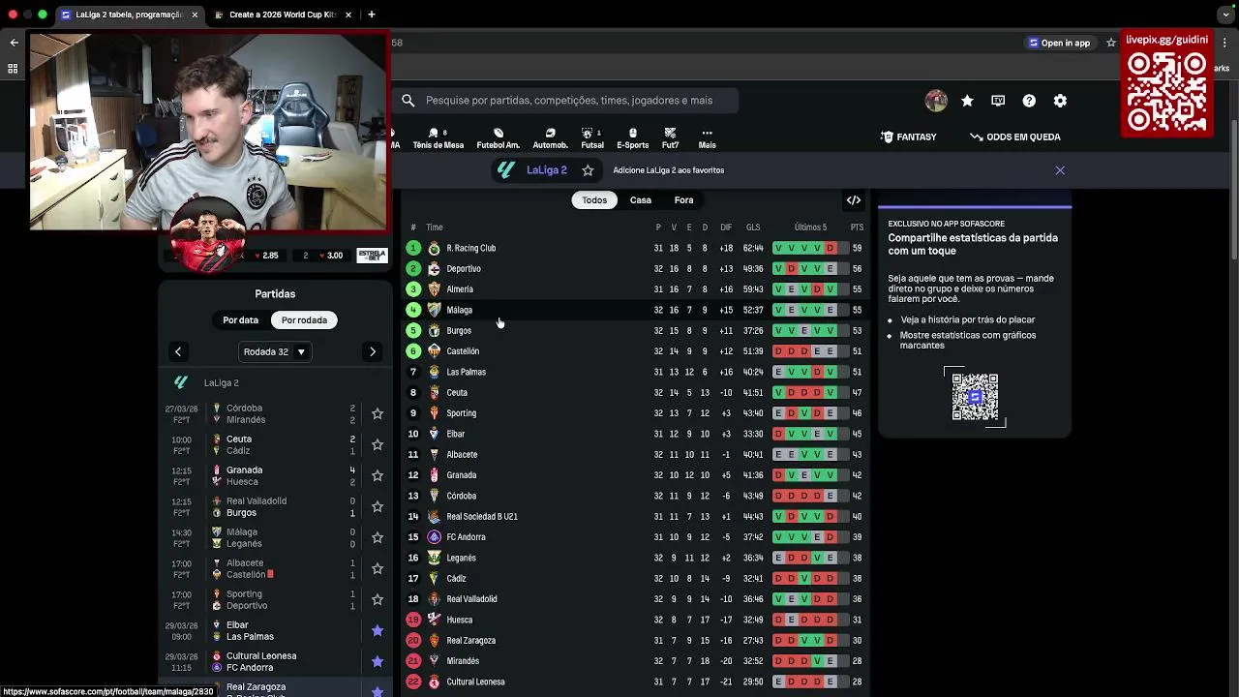This screenshot has height=697, width=1239.
Task: Open the TV schedule icon
Action: pyautogui.click(x=998, y=101)
